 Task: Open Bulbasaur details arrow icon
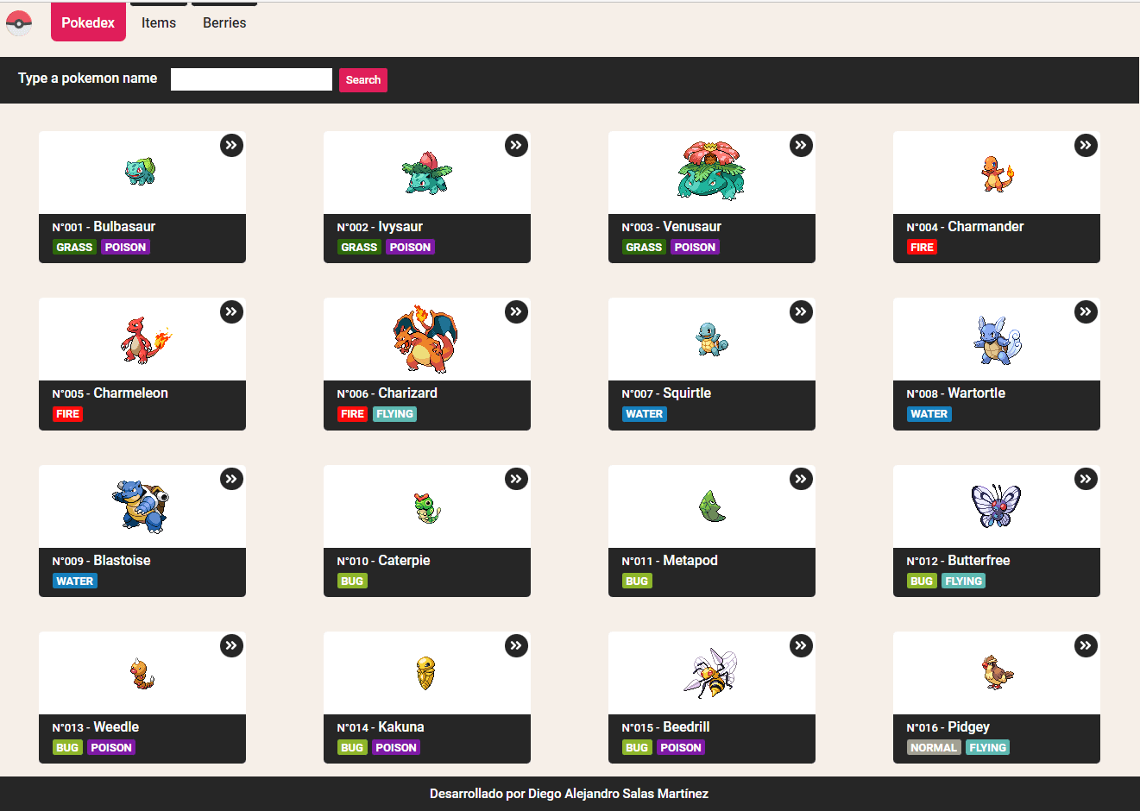point(231,145)
